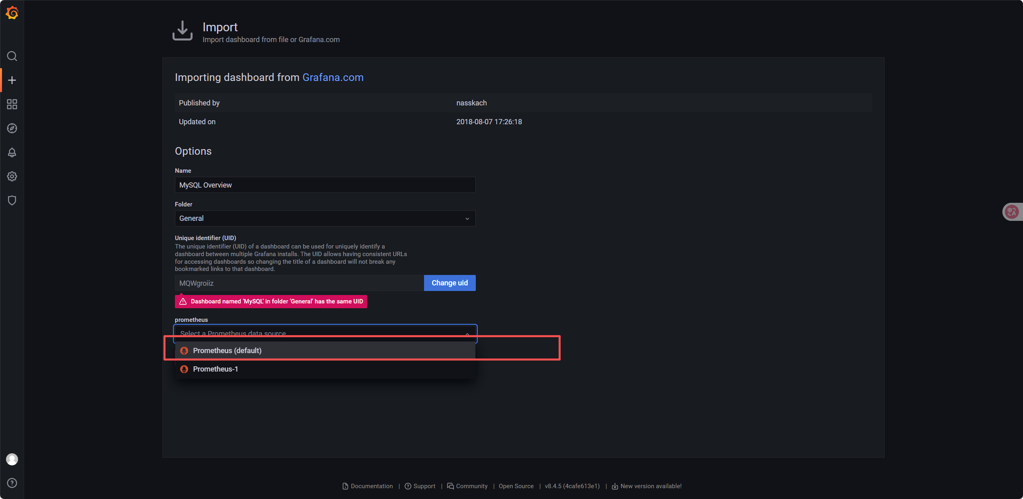The height and width of the screenshot is (499, 1023).
Task: Click the Updated on label
Action: (x=197, y=122)
